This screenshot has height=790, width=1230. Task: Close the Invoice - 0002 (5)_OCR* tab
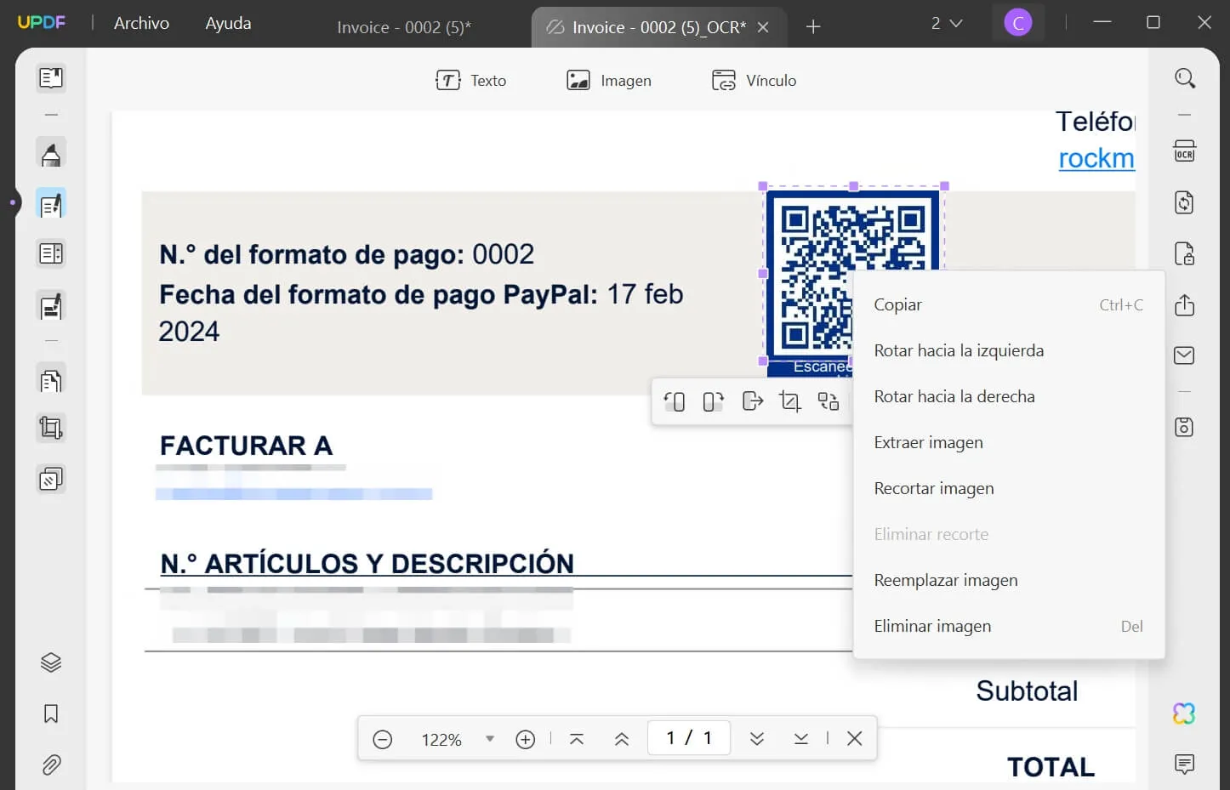763,27
